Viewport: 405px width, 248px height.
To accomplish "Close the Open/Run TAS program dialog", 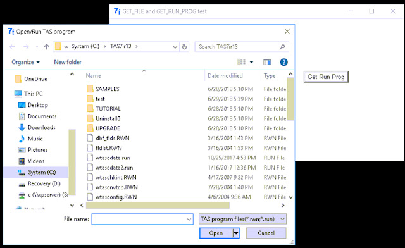I will pyautogui.click(x=287, y=32).
